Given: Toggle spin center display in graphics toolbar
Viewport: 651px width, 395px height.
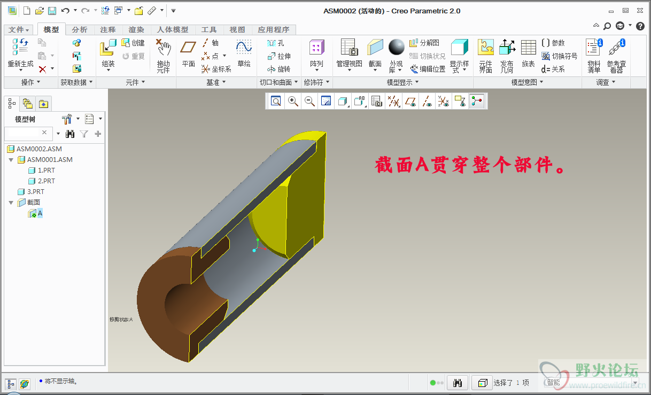Looking at the screenshot, I should 477,101.
